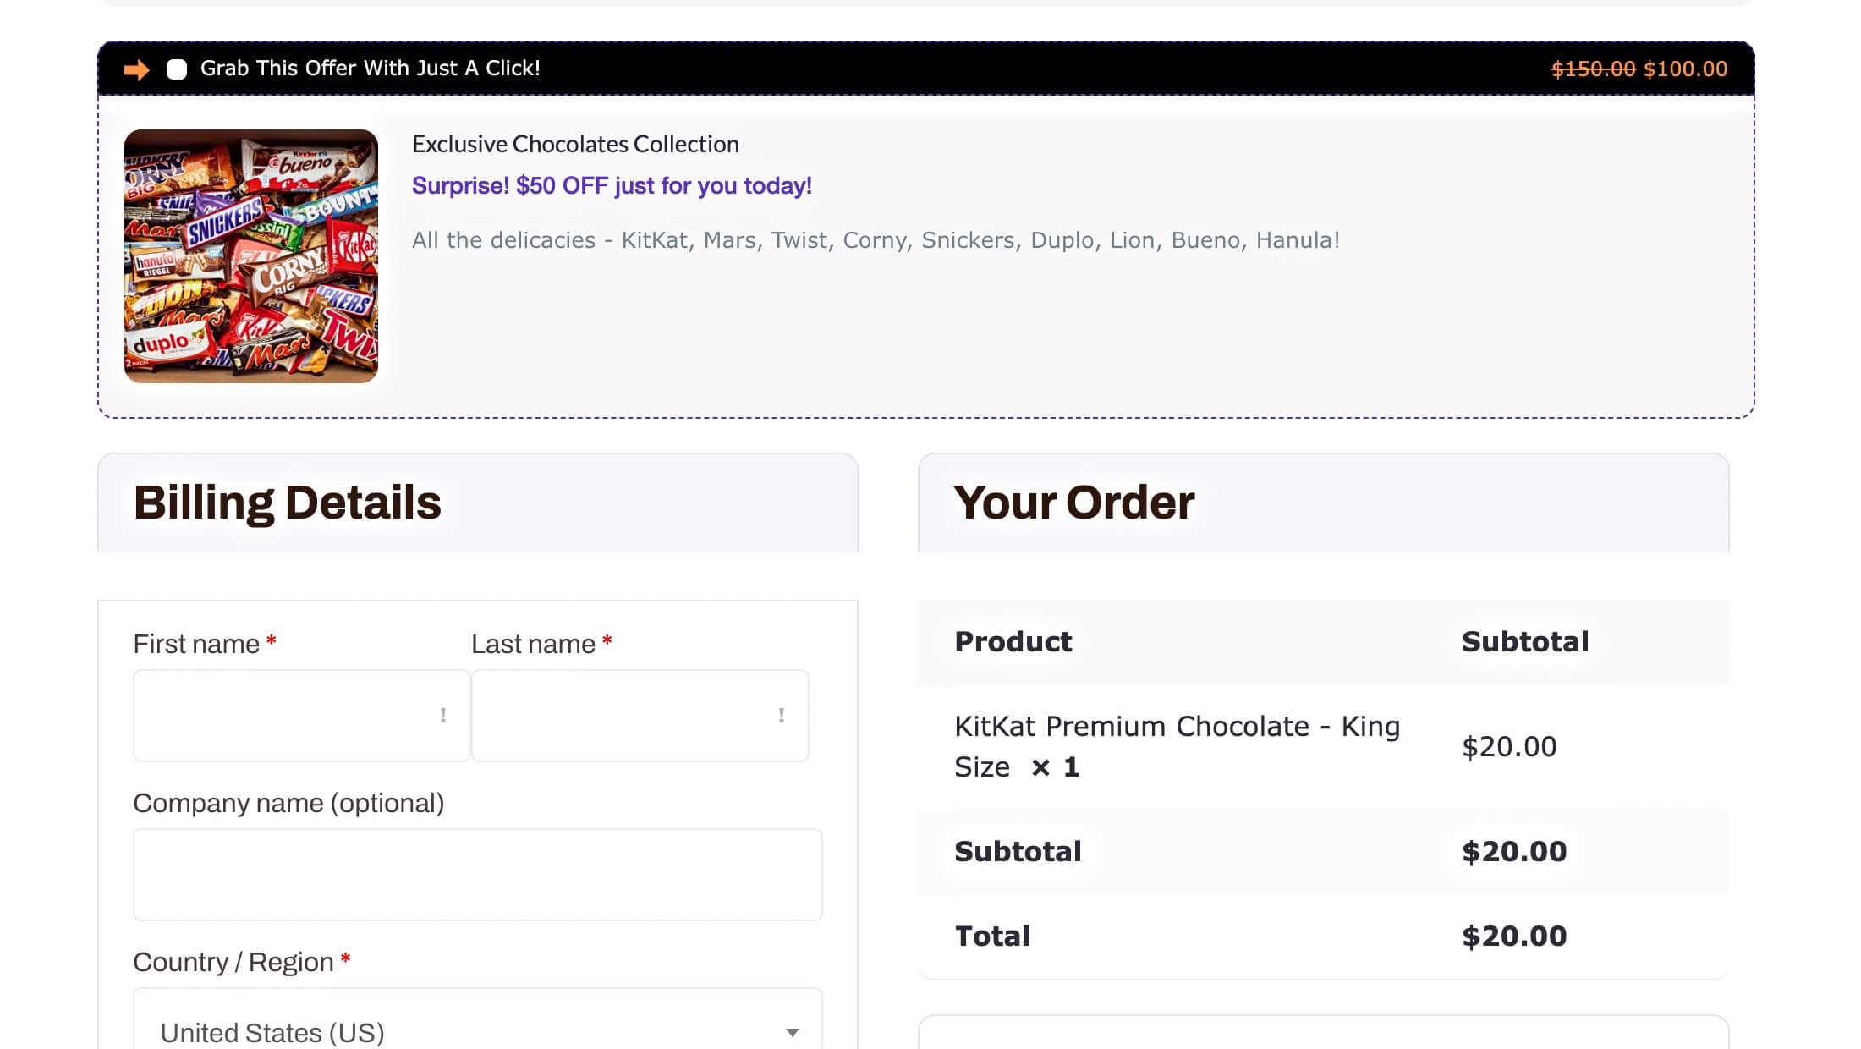Click the Grab This Offer With Just A Click label
1861x1049 pixels.
tap(370, 69)
